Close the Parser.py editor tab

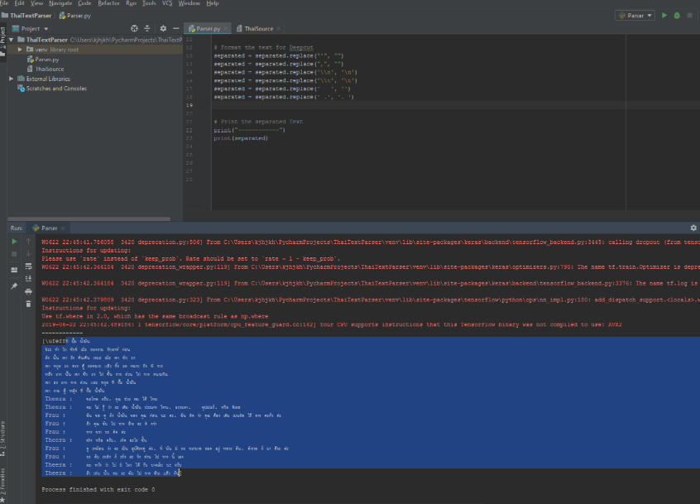point(226,29)
